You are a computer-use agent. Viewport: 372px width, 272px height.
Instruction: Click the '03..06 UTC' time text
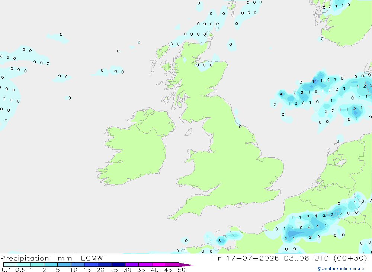(x=306, y=258)
